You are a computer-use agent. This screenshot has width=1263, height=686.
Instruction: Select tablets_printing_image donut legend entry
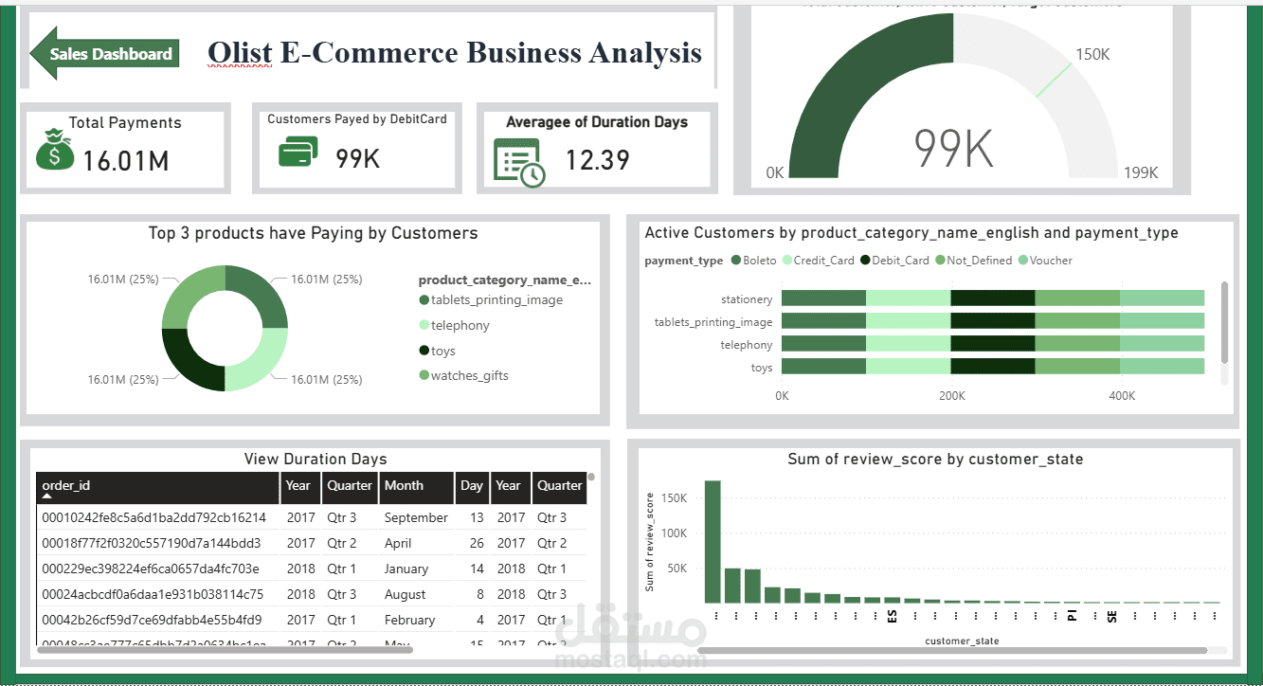[x=491, y=300]
